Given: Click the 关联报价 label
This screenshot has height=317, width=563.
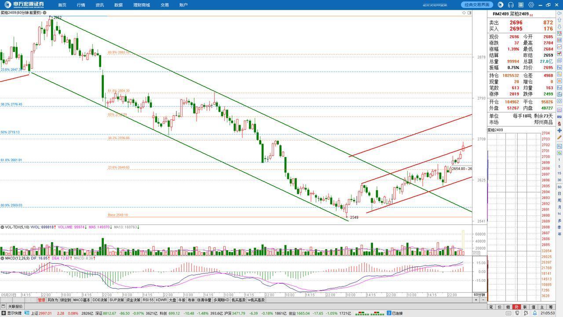Looking at the screenshot, I should click(x=15, y=306).
